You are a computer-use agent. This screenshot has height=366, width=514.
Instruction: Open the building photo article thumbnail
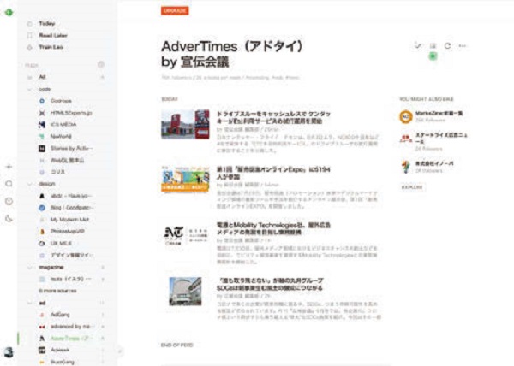coord(185,292)
